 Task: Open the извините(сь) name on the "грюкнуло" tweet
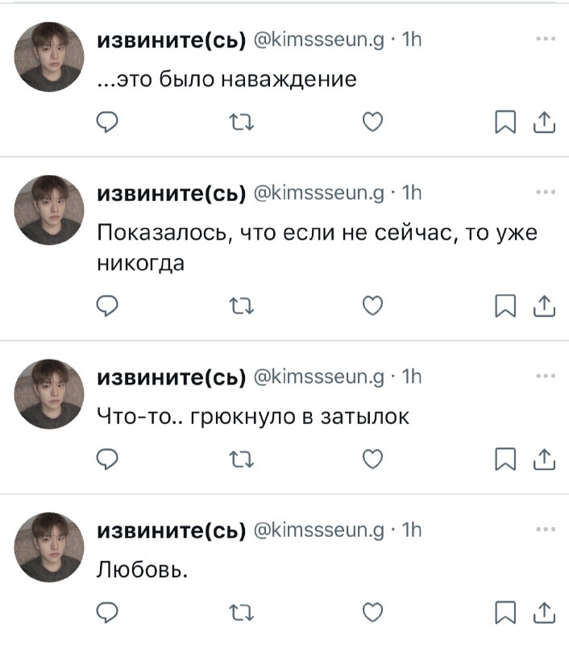pyautogui.click(x=172, y=377)
